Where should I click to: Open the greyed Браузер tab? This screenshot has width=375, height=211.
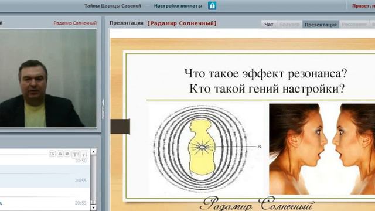click(x=289, y=25)
